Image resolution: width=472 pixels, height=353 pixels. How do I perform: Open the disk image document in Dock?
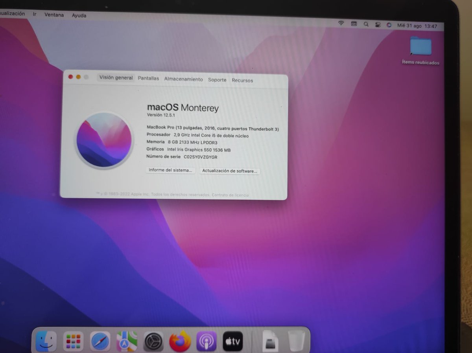[x=270, y=341]
